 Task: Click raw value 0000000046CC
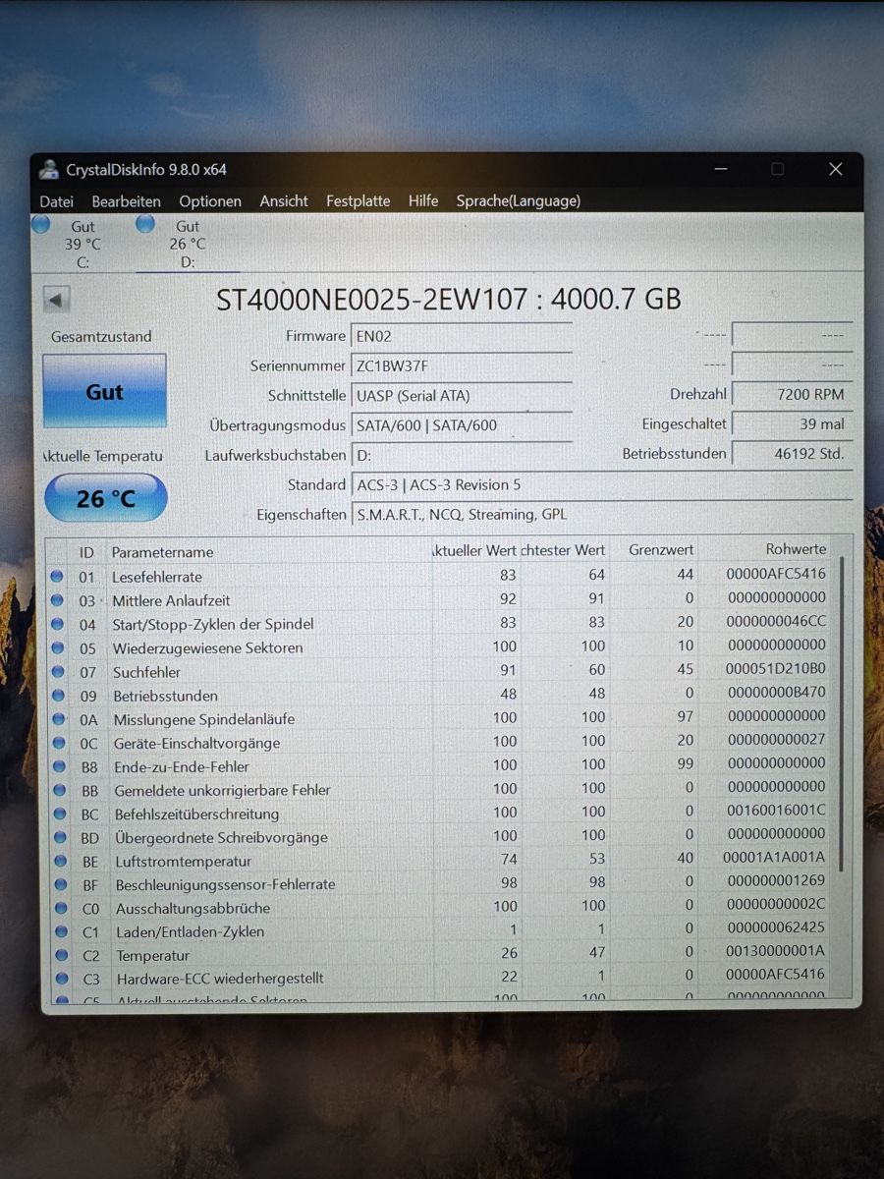(776, 622)
